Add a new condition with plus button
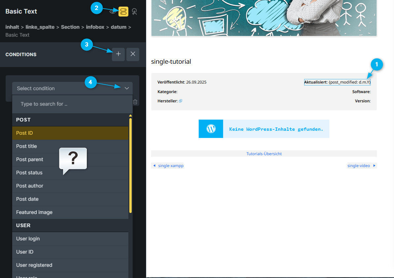394x278 pixels. point(118,54)
